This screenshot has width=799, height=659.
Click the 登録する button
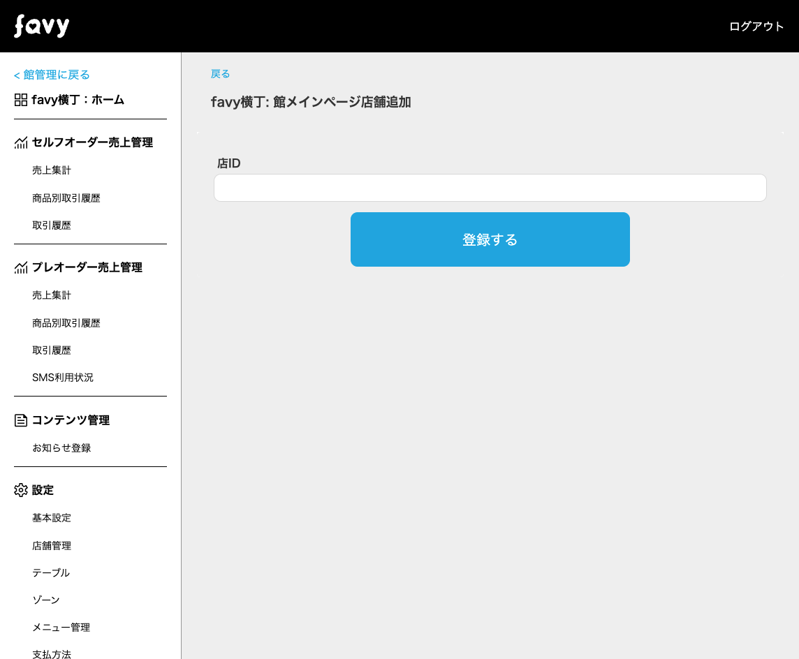click(490, 239)
